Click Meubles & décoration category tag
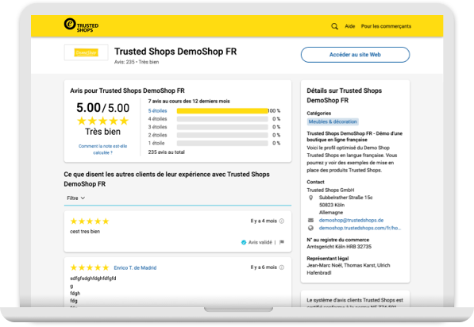The width and height of the screenshot is (474, 327). pos(333,121)
